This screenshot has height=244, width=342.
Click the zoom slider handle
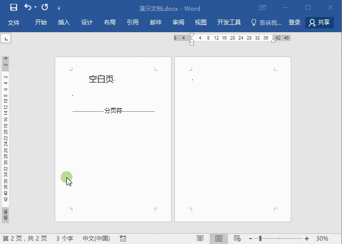click(x=260, y=239)
